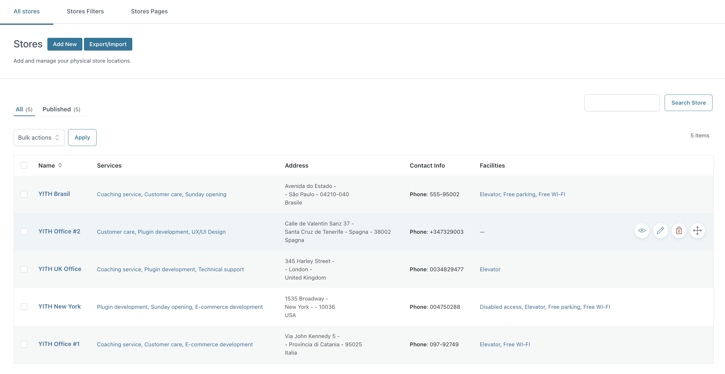This screenshot has height=374, width=725.
Task: Show Published (5) stores filter
Action: (61, 109)
